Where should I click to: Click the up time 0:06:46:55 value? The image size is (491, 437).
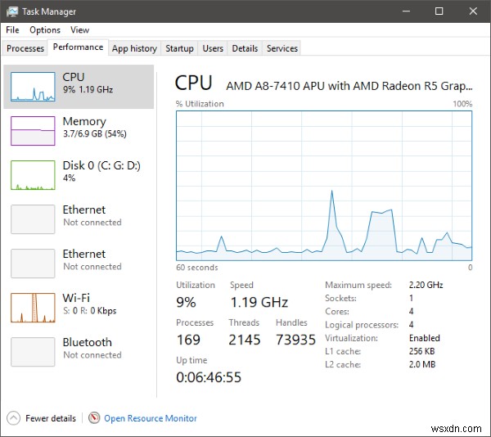[x=209, y=377]
